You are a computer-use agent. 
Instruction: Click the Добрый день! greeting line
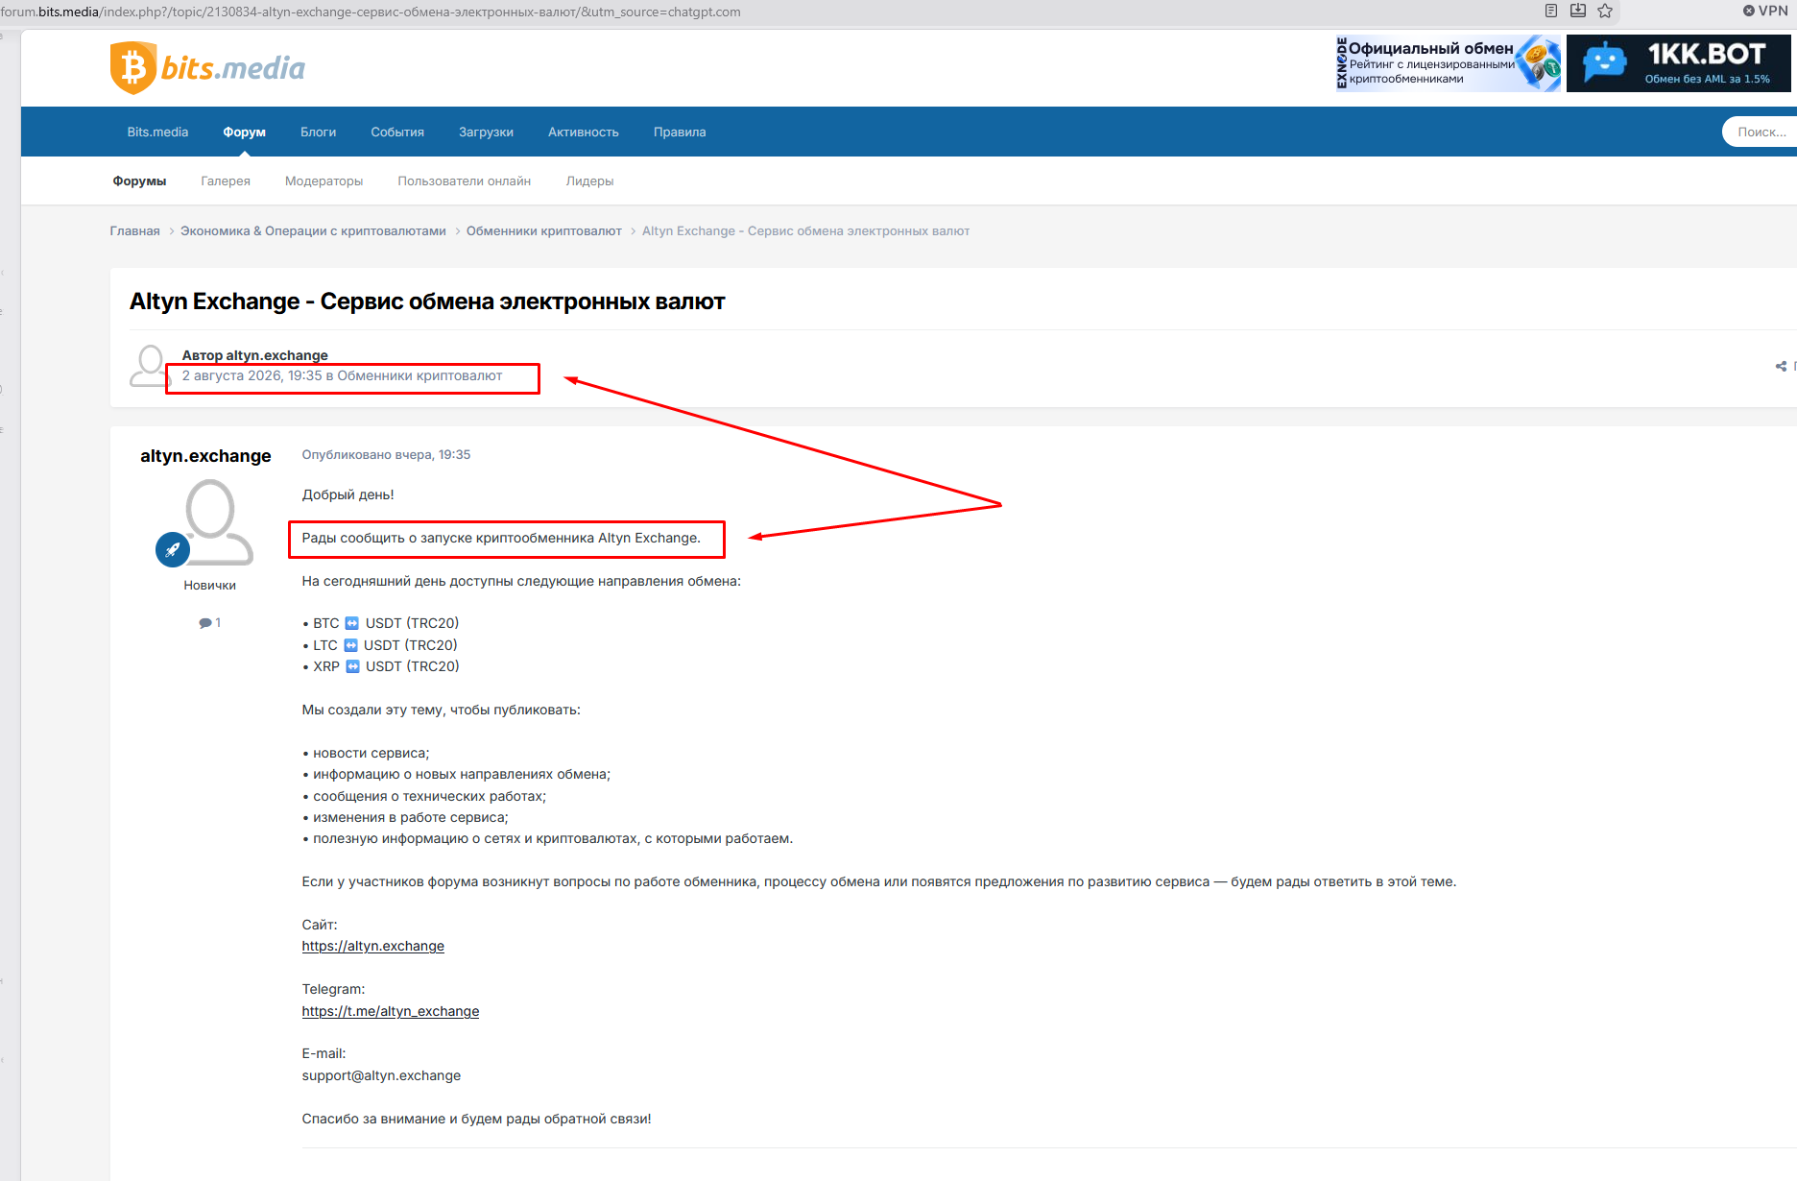[x=348, y=495]
